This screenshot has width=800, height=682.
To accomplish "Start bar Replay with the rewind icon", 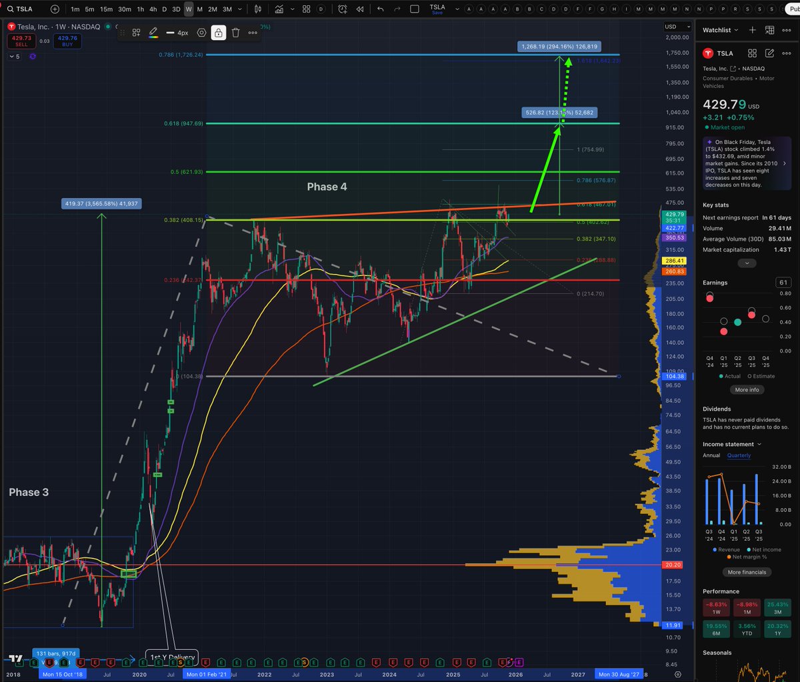I will [360, 9].
